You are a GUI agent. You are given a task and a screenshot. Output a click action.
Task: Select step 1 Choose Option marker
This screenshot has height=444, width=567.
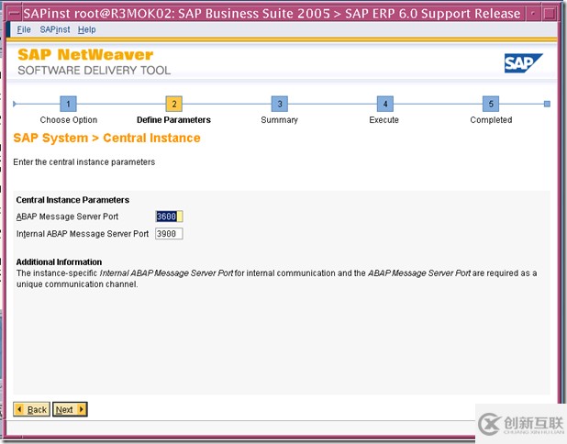pos(68,104)
